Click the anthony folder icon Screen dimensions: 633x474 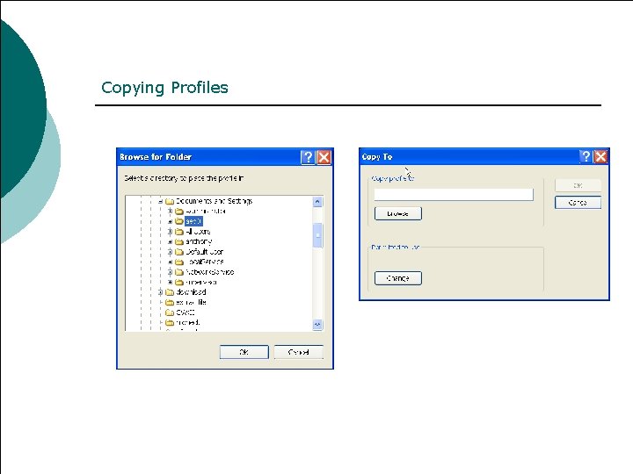(179, 242)
